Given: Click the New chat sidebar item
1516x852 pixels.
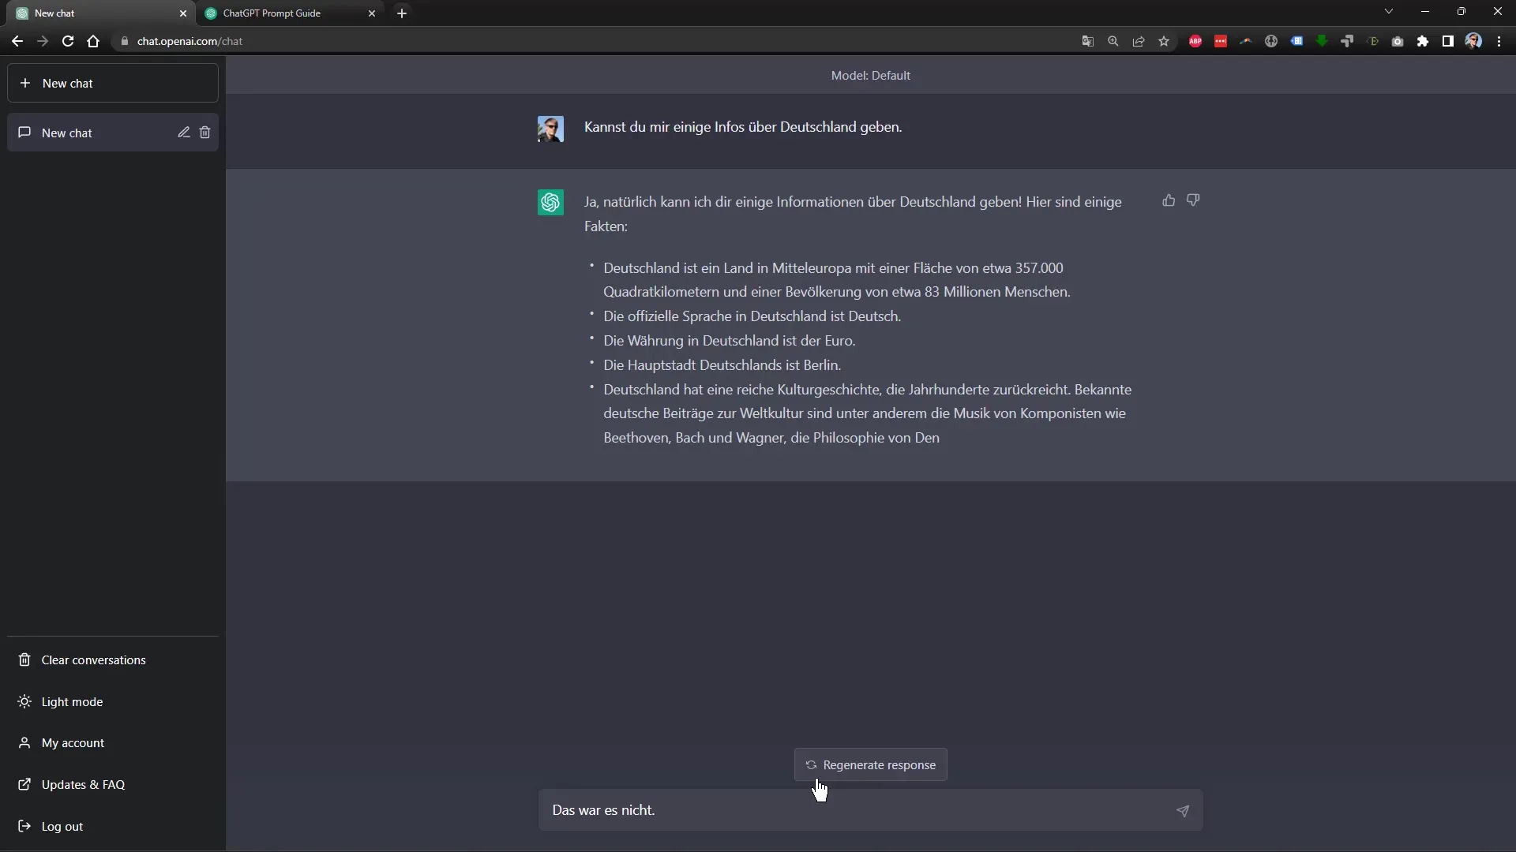Looking at the screenshot, I should tap(111, 132).
